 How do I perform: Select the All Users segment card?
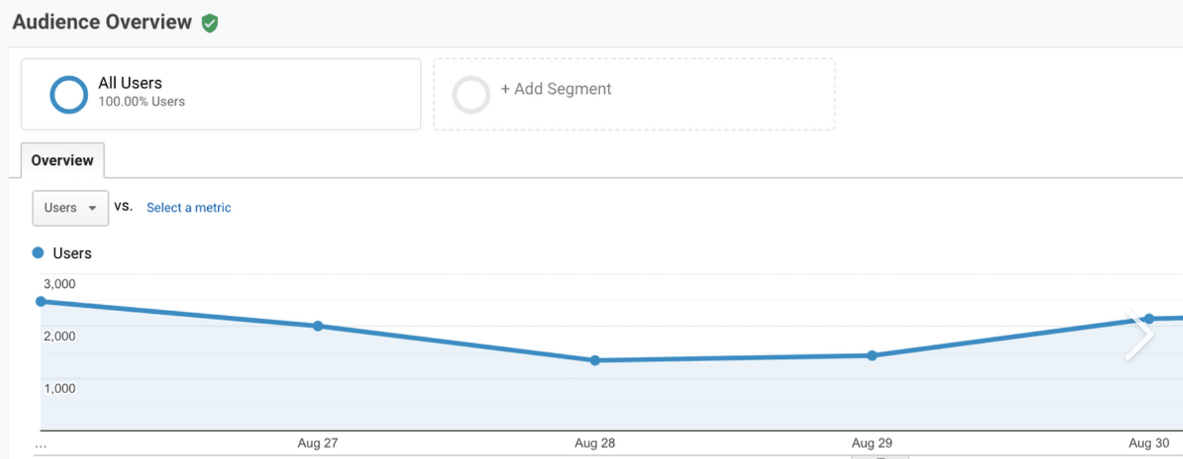[x=221, y=94]
